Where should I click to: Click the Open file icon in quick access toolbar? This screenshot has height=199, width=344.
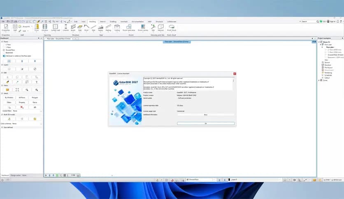click(x=8, y=22)
